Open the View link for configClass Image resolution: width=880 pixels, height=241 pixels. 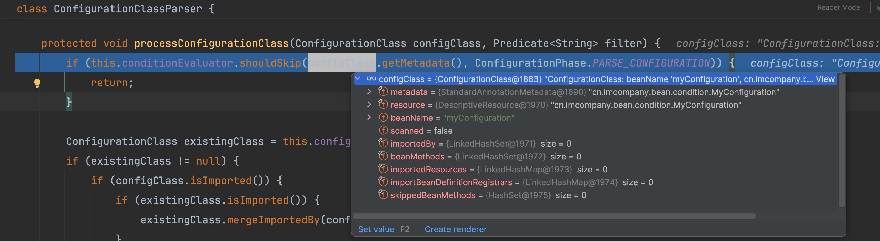click(x=825, y=79)
